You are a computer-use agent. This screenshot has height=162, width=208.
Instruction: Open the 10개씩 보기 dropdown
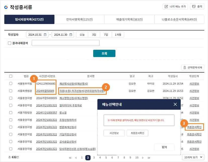tap(193, 157)
